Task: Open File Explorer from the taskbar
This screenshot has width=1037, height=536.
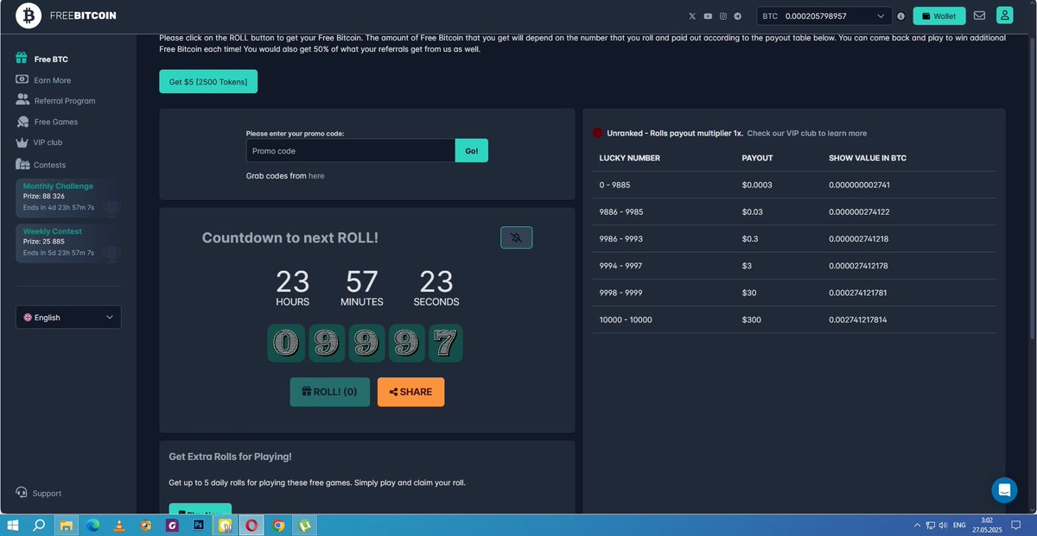Action: [x=66, y=525]
